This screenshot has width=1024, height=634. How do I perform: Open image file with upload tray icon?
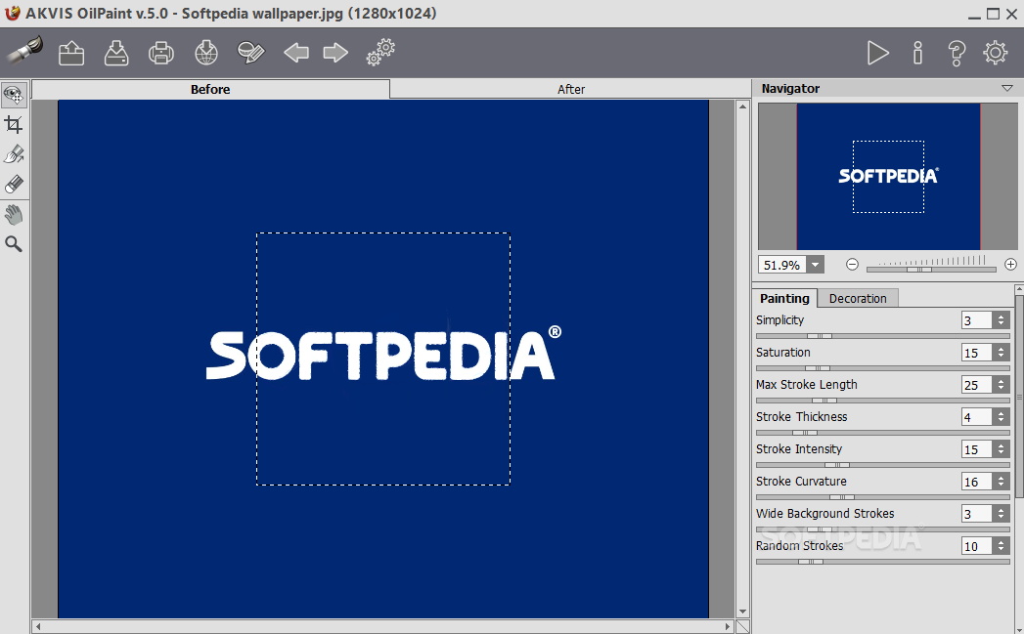click(x=71, y=53)
